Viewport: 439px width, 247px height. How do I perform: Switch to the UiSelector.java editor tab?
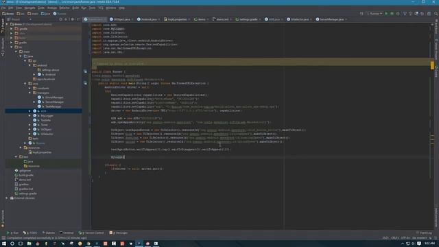299,19
